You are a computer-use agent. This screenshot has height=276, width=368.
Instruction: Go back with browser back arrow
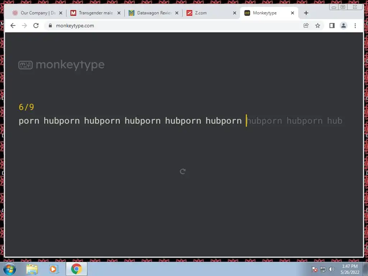13,26
